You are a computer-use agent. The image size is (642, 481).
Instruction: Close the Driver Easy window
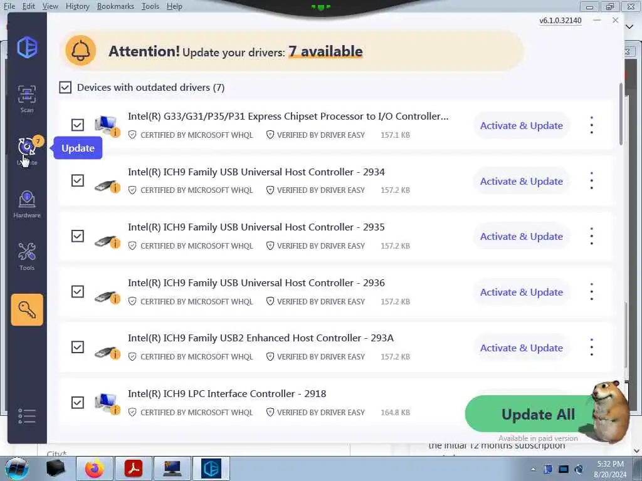coord(616,20)
